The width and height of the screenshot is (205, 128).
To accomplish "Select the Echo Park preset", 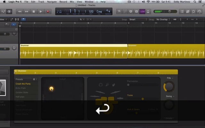I will click(20, 88).
